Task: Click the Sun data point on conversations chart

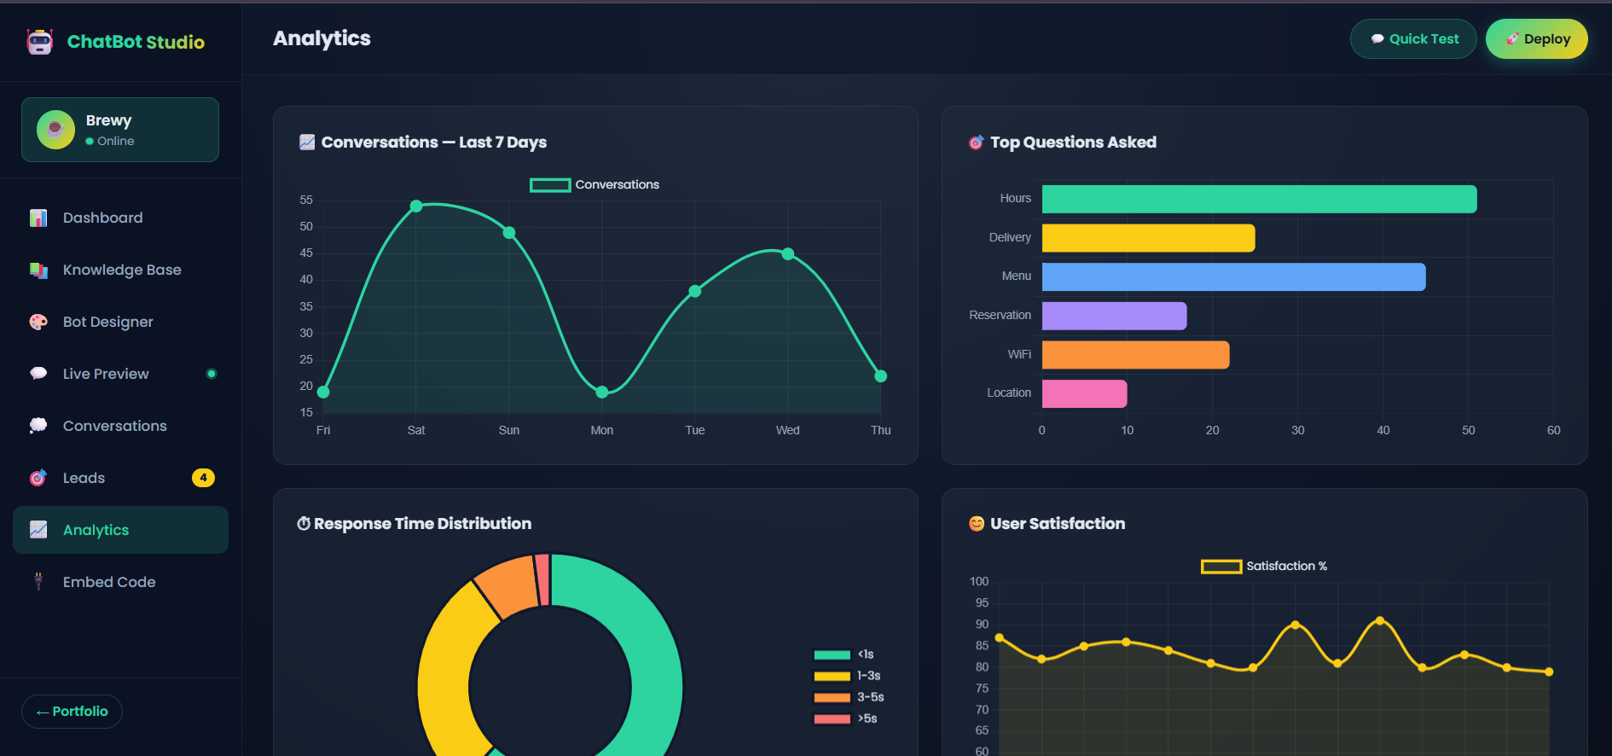Action: coord(509,233)
